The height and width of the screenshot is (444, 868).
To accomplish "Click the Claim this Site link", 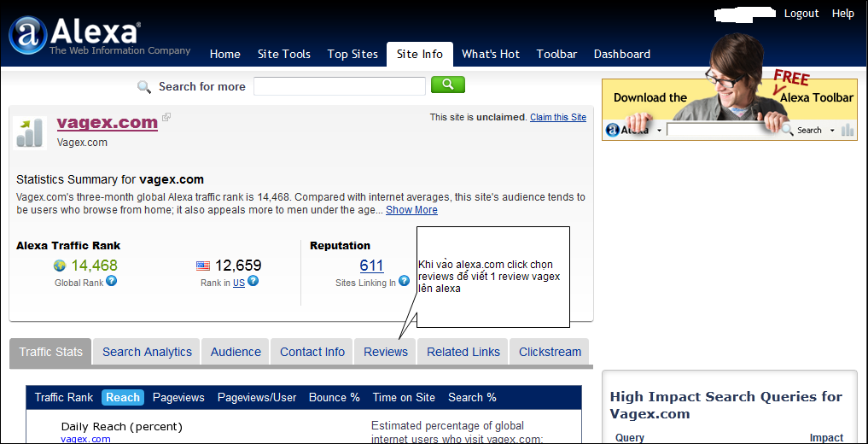I will coord(558,117).
